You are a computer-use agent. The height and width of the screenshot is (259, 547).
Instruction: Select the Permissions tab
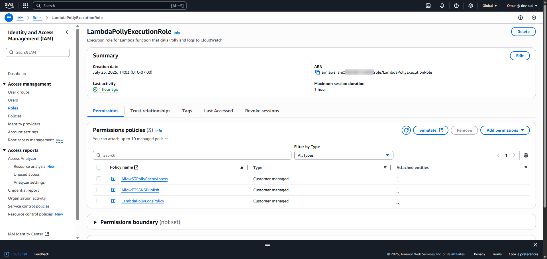(x=106, y=111)
